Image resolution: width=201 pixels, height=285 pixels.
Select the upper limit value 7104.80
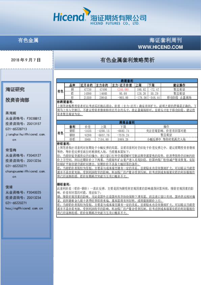point(103,139)
